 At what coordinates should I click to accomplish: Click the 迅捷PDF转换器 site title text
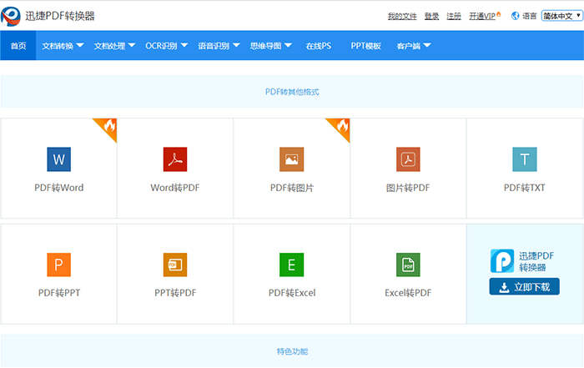60,16
